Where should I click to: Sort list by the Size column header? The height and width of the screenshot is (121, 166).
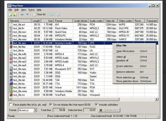coord(47,21)
